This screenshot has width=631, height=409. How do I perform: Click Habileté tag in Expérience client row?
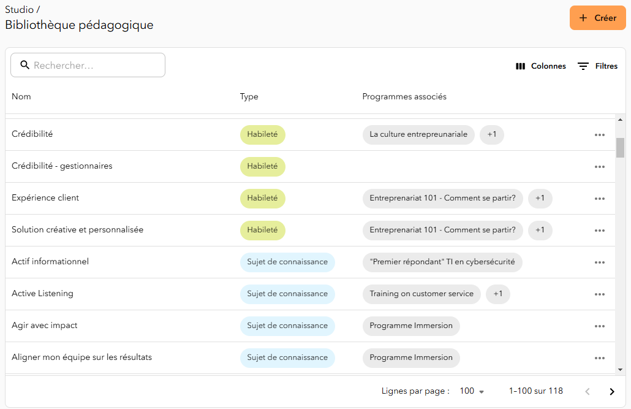point(262,198)
